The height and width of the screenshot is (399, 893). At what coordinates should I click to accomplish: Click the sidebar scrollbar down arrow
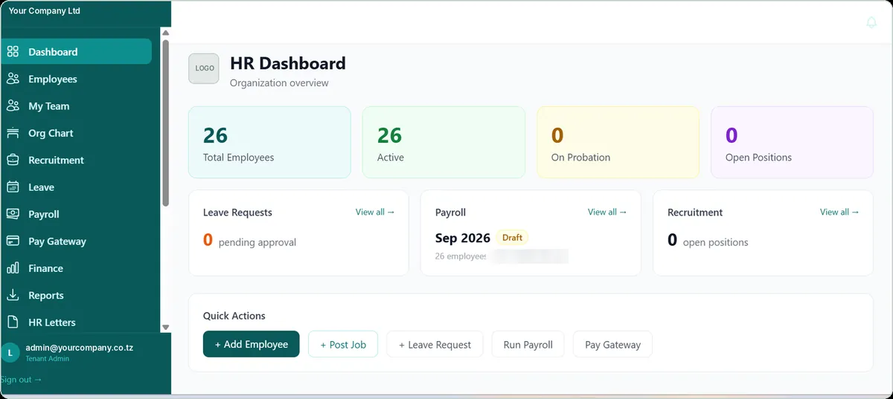coord(166,327)
